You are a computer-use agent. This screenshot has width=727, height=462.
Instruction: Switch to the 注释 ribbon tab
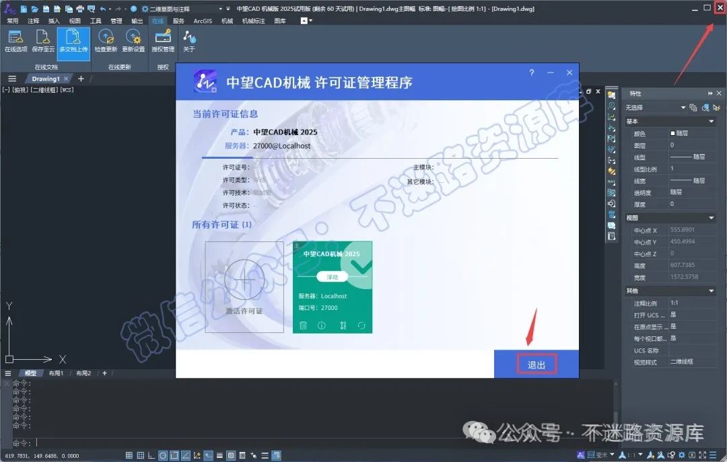[34, 21]
